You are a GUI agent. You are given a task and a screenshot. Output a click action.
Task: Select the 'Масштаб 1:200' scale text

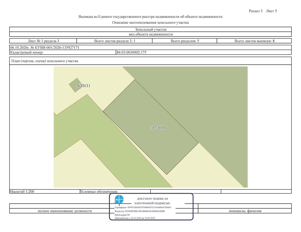click(22, 191)
